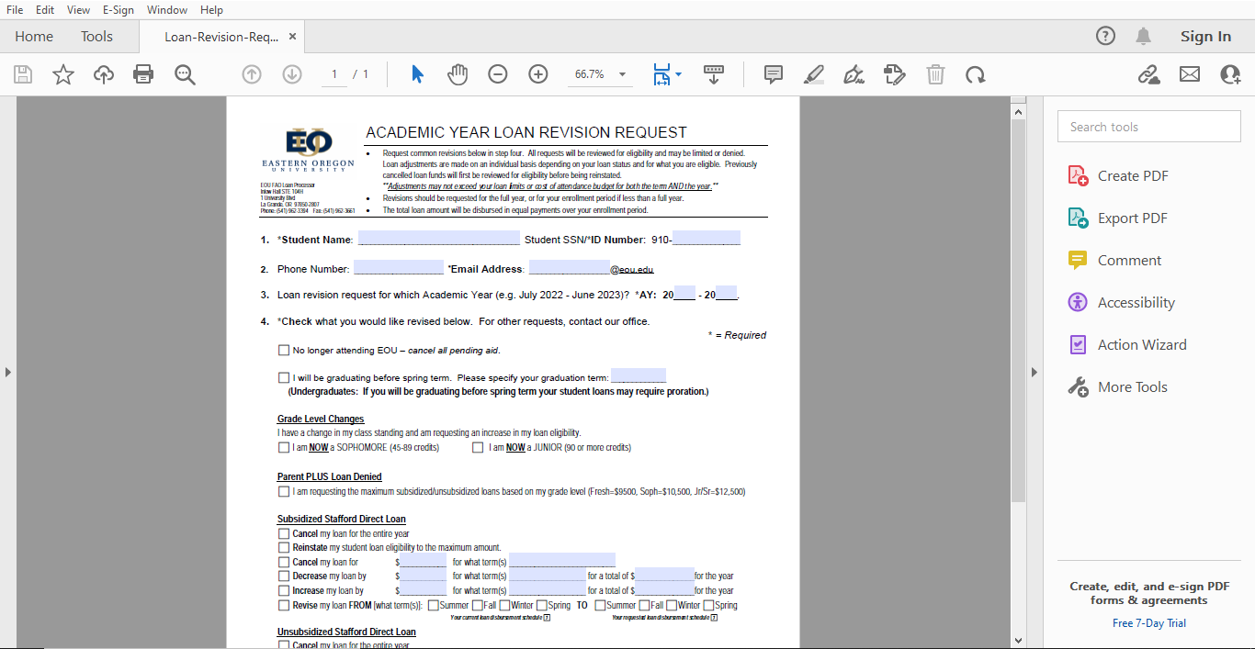Check 'No longer attending EOU – cancel all pending aid'
The image size is (1255, 649).
pyautogui.click(x=284, y=350)
